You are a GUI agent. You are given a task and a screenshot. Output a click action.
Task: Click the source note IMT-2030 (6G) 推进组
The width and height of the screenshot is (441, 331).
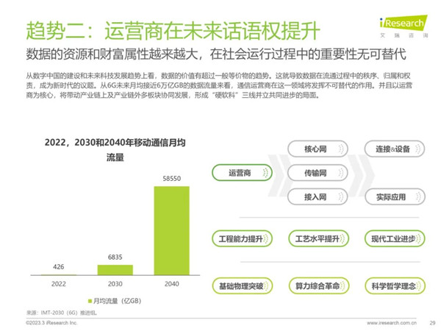click(62, 313)
